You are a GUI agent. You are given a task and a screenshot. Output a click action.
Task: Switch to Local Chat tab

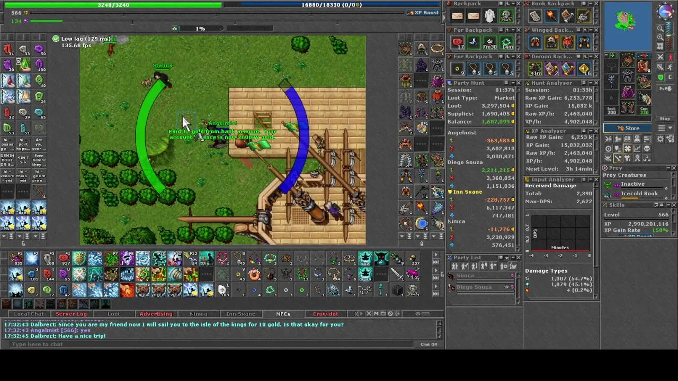click(29, 314)
